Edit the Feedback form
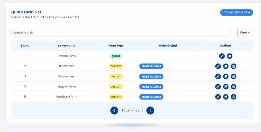 [218, 97]
